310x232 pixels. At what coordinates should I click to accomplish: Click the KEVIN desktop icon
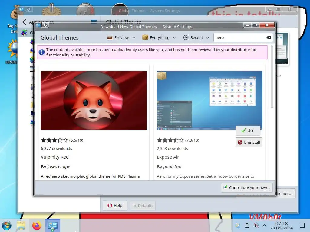click(x=12, y=51)
